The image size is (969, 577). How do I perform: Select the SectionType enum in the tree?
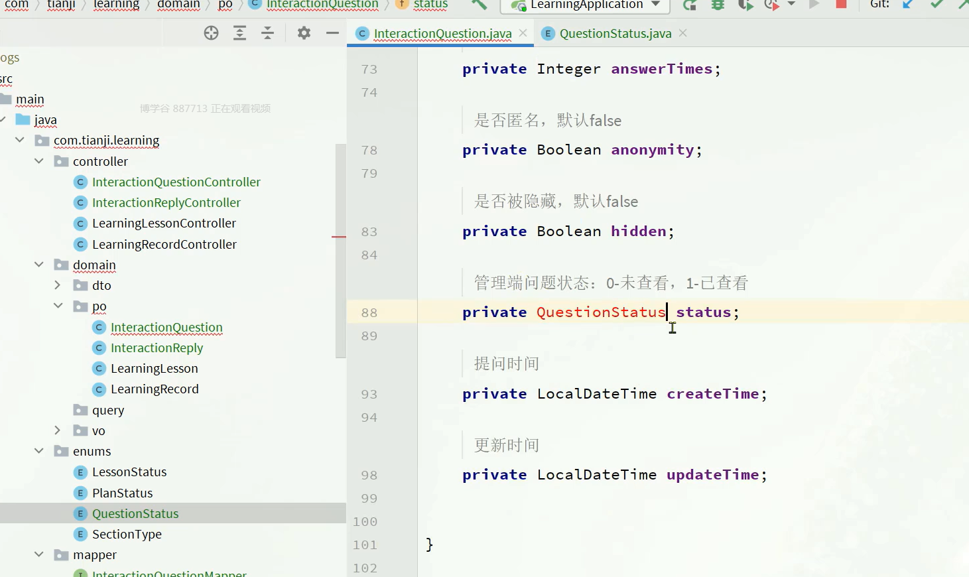(x=127, y=534)
